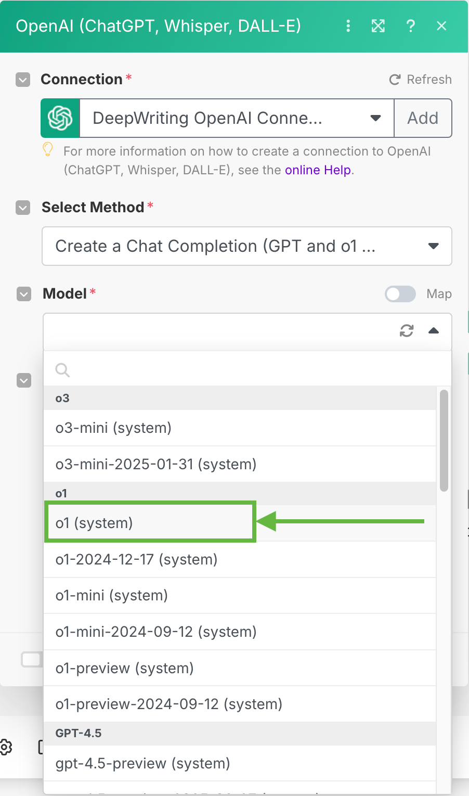Open the online Help link
469x796 pixels.
[318, 170]
